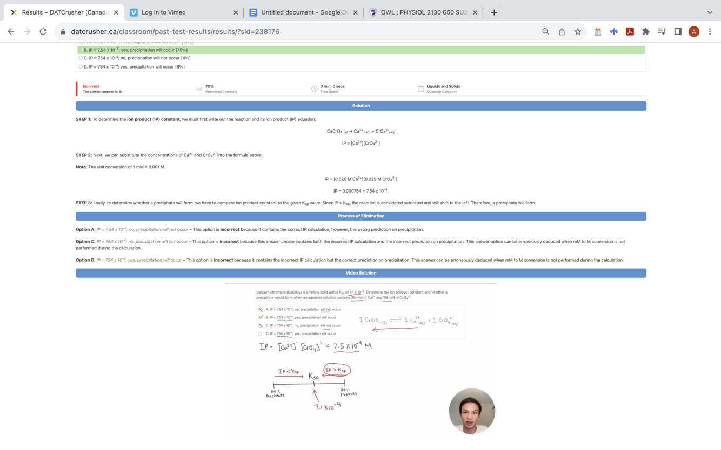721x450 pixels.
Task: Click the padlock site info icon
Action: 63,32
